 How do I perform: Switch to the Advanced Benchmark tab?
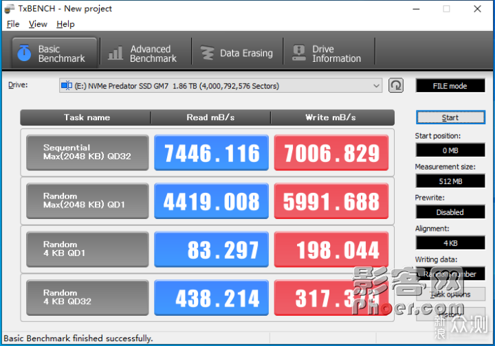click(146, 53)
